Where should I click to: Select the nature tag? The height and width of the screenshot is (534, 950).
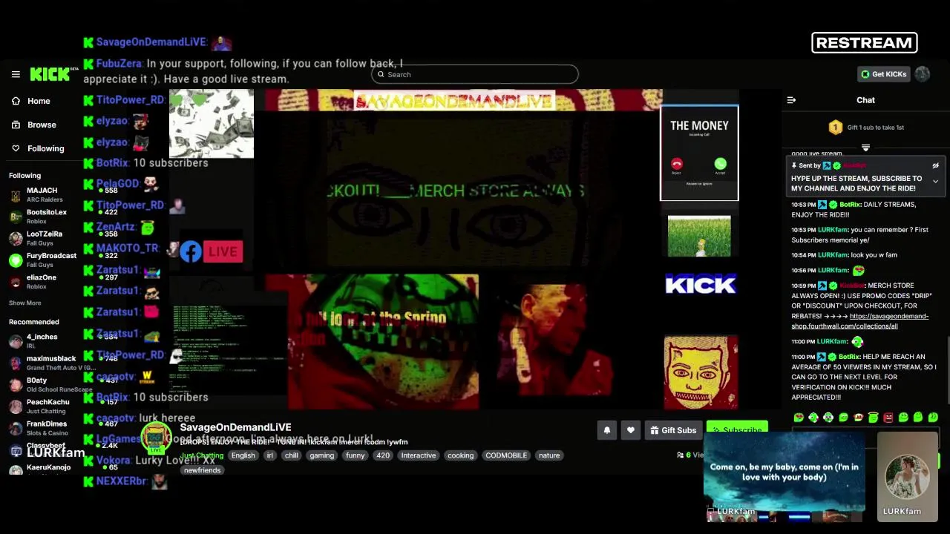(549, 455)
